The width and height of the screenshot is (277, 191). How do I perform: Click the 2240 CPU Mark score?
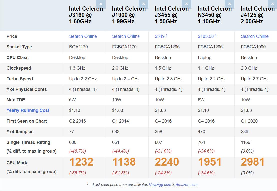(167, 162)
